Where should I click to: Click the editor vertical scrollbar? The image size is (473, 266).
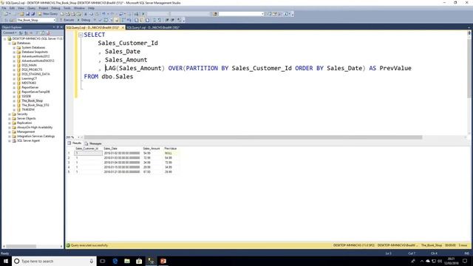click(469, 68)
